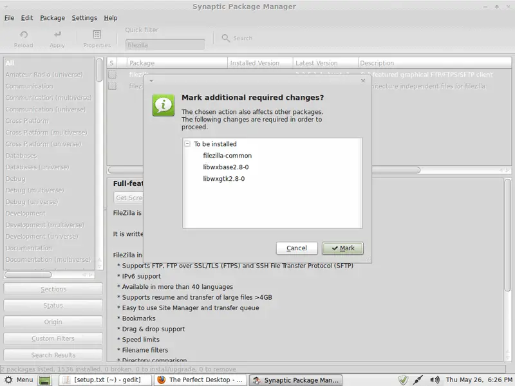Cancel the additional changes dialog
Viewport: 515px width, 386px height.
297,248
